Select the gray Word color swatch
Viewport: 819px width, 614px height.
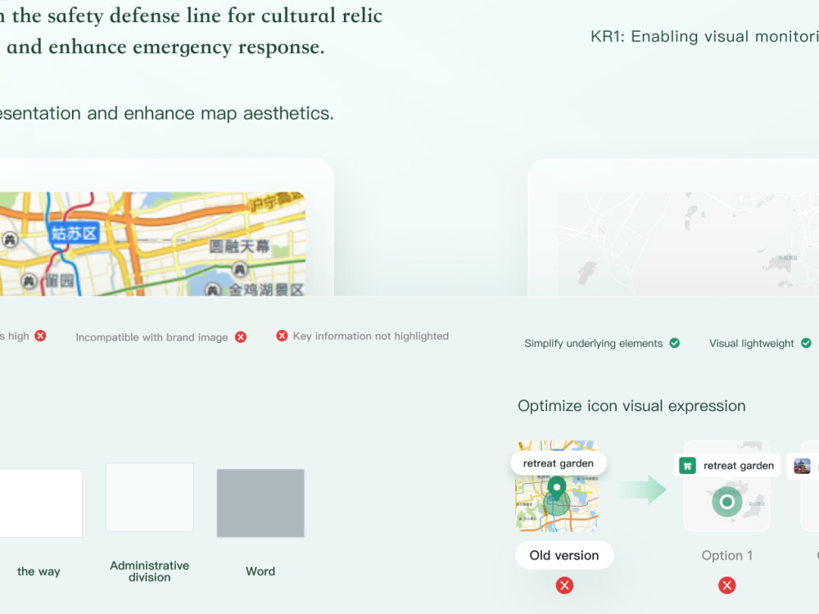pos(260,503)
